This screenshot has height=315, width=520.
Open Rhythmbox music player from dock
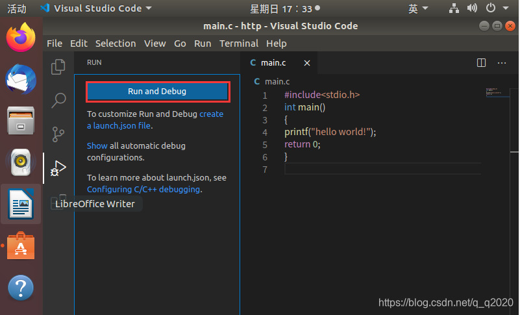click(21, 162)
